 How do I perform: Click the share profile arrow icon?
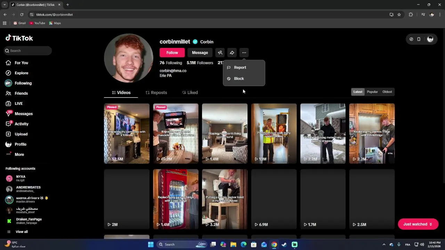(x=232, y=53)
